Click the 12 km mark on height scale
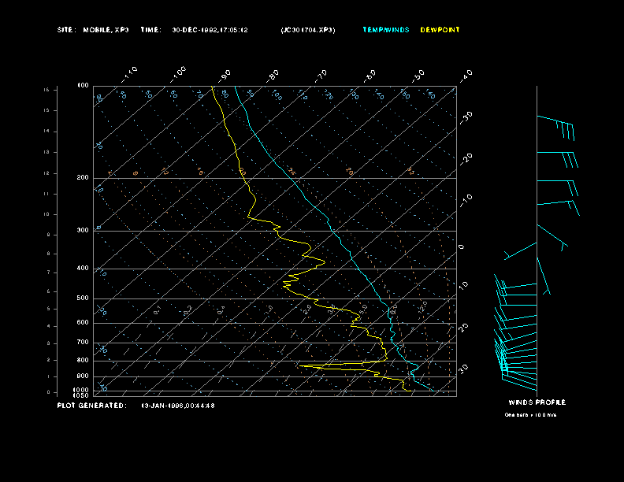 click(x=46, y=173)
